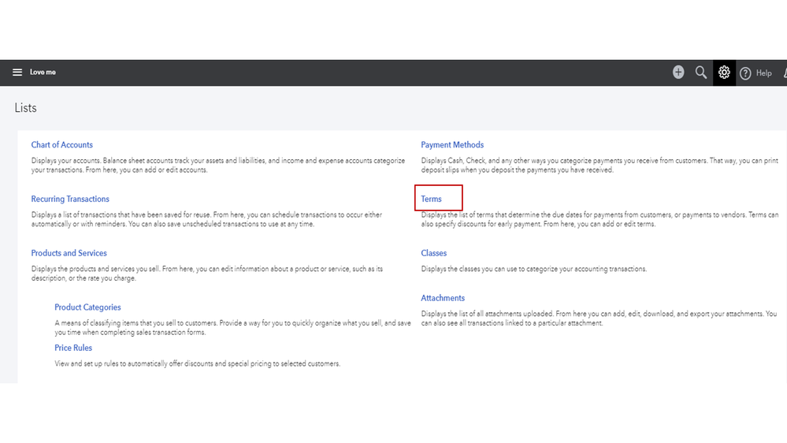Click description 'Displays a list of transactions'
The height and width of the screenshot is (443, 787).
(206, 219)
